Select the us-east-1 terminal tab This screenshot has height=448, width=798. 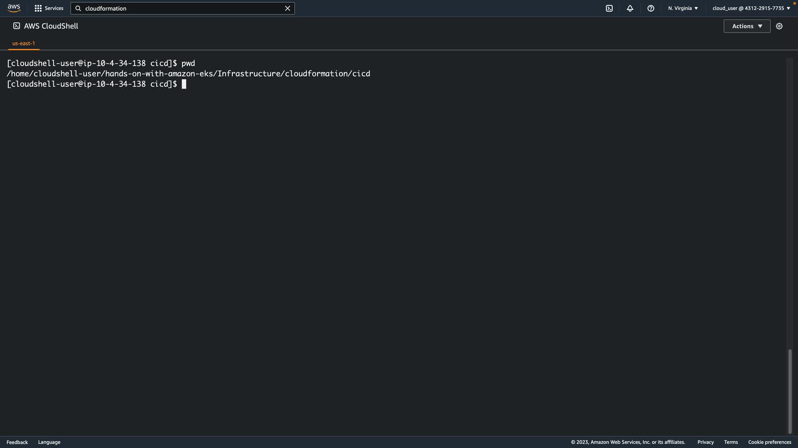click(x=24, y=43)
